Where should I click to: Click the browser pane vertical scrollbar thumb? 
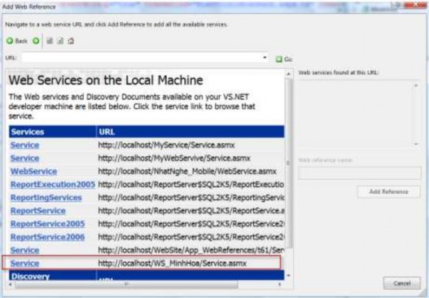point(288,164)
